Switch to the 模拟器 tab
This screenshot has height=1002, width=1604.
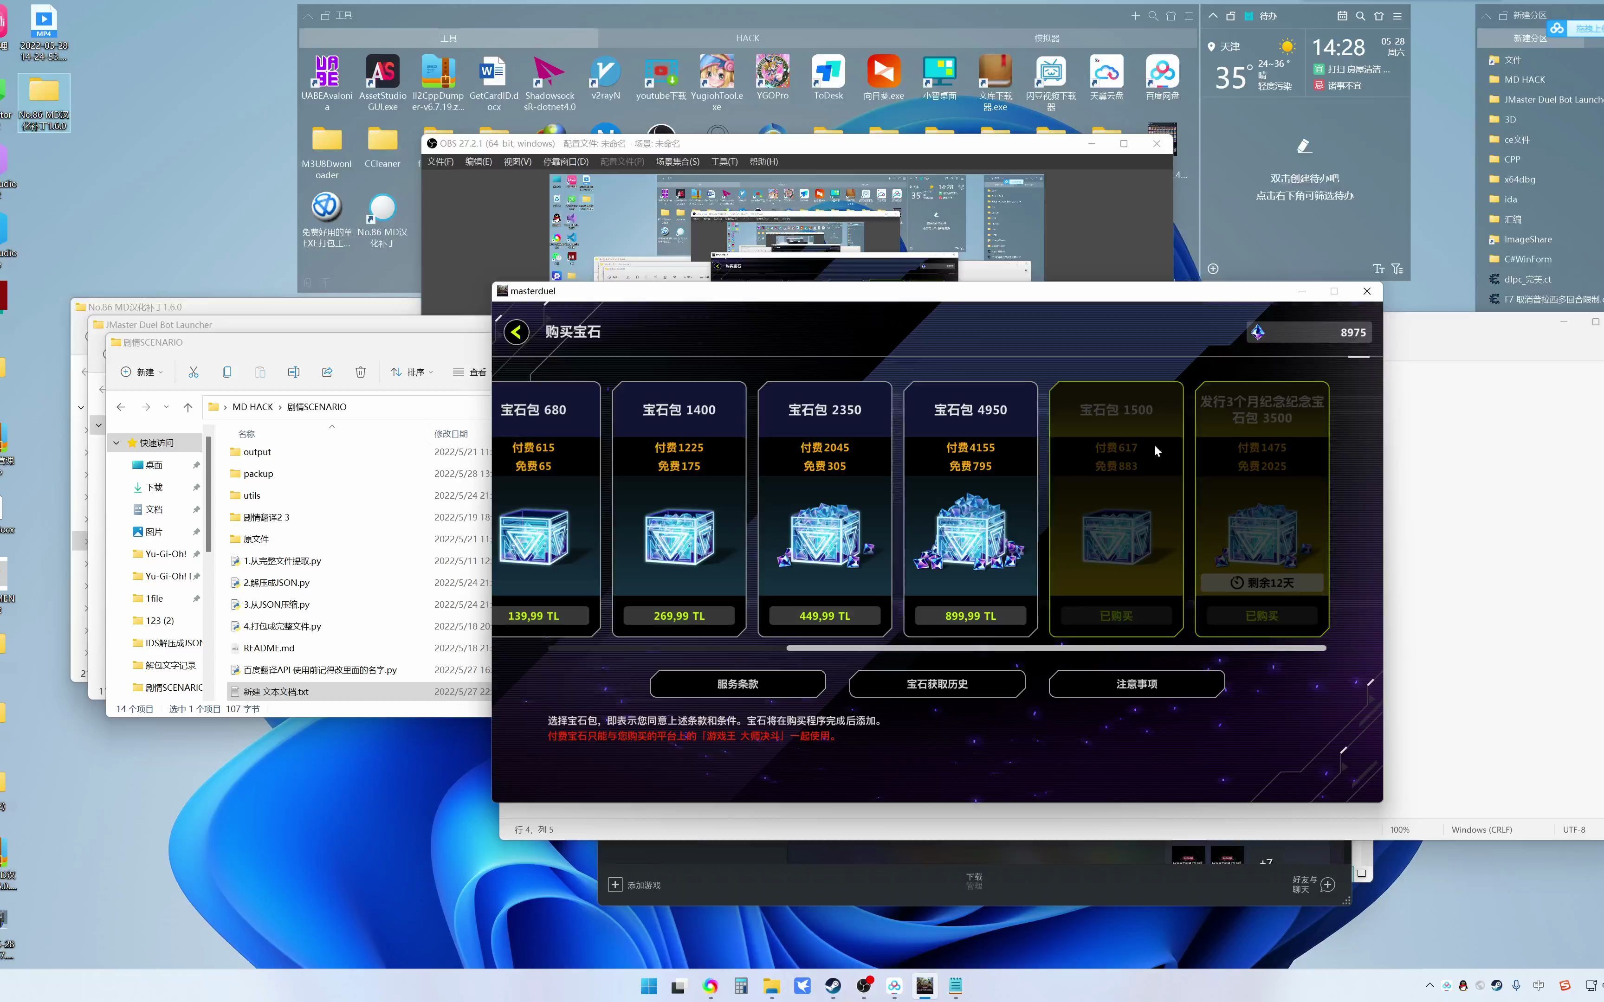(1047, 38)
